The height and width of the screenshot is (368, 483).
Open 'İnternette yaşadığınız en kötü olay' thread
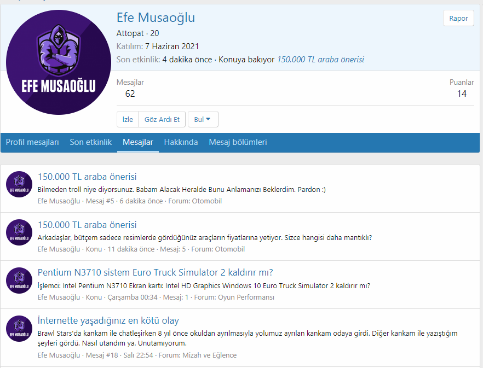point(108,320)
